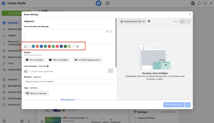This screenshot has width=214, height=123.
Task: Open emoji picker in post text box
Action: 111,32
